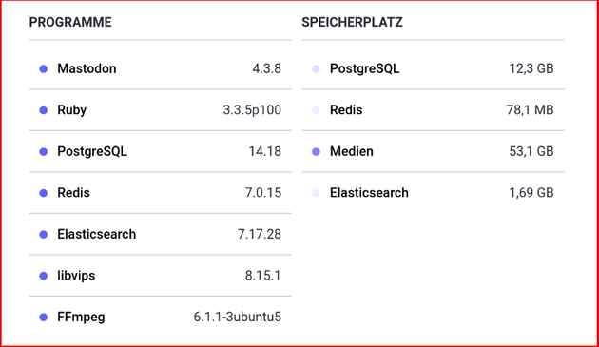Click the bullet beside Redis 7.0.15
Viewport: 599px width, 347px height.
point(44,193)
